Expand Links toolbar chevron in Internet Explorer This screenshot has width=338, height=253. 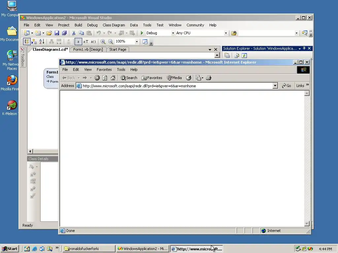click(x=308, y=85)
